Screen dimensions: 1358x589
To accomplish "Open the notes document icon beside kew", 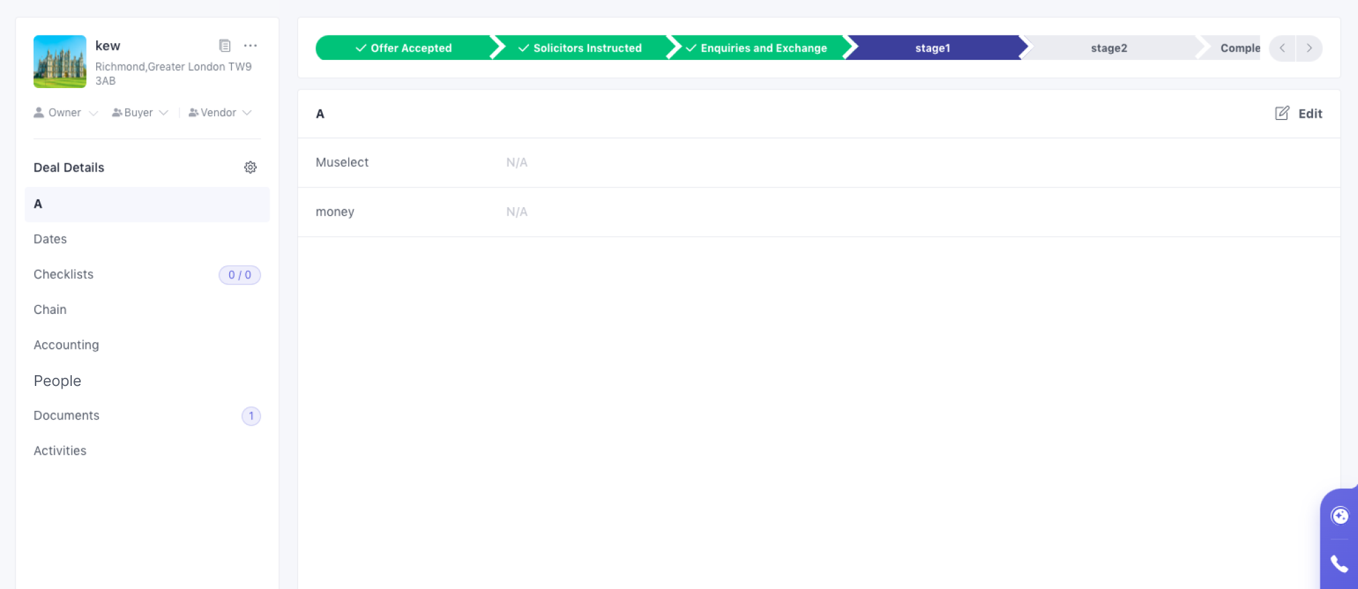I will tap(225, 46).
